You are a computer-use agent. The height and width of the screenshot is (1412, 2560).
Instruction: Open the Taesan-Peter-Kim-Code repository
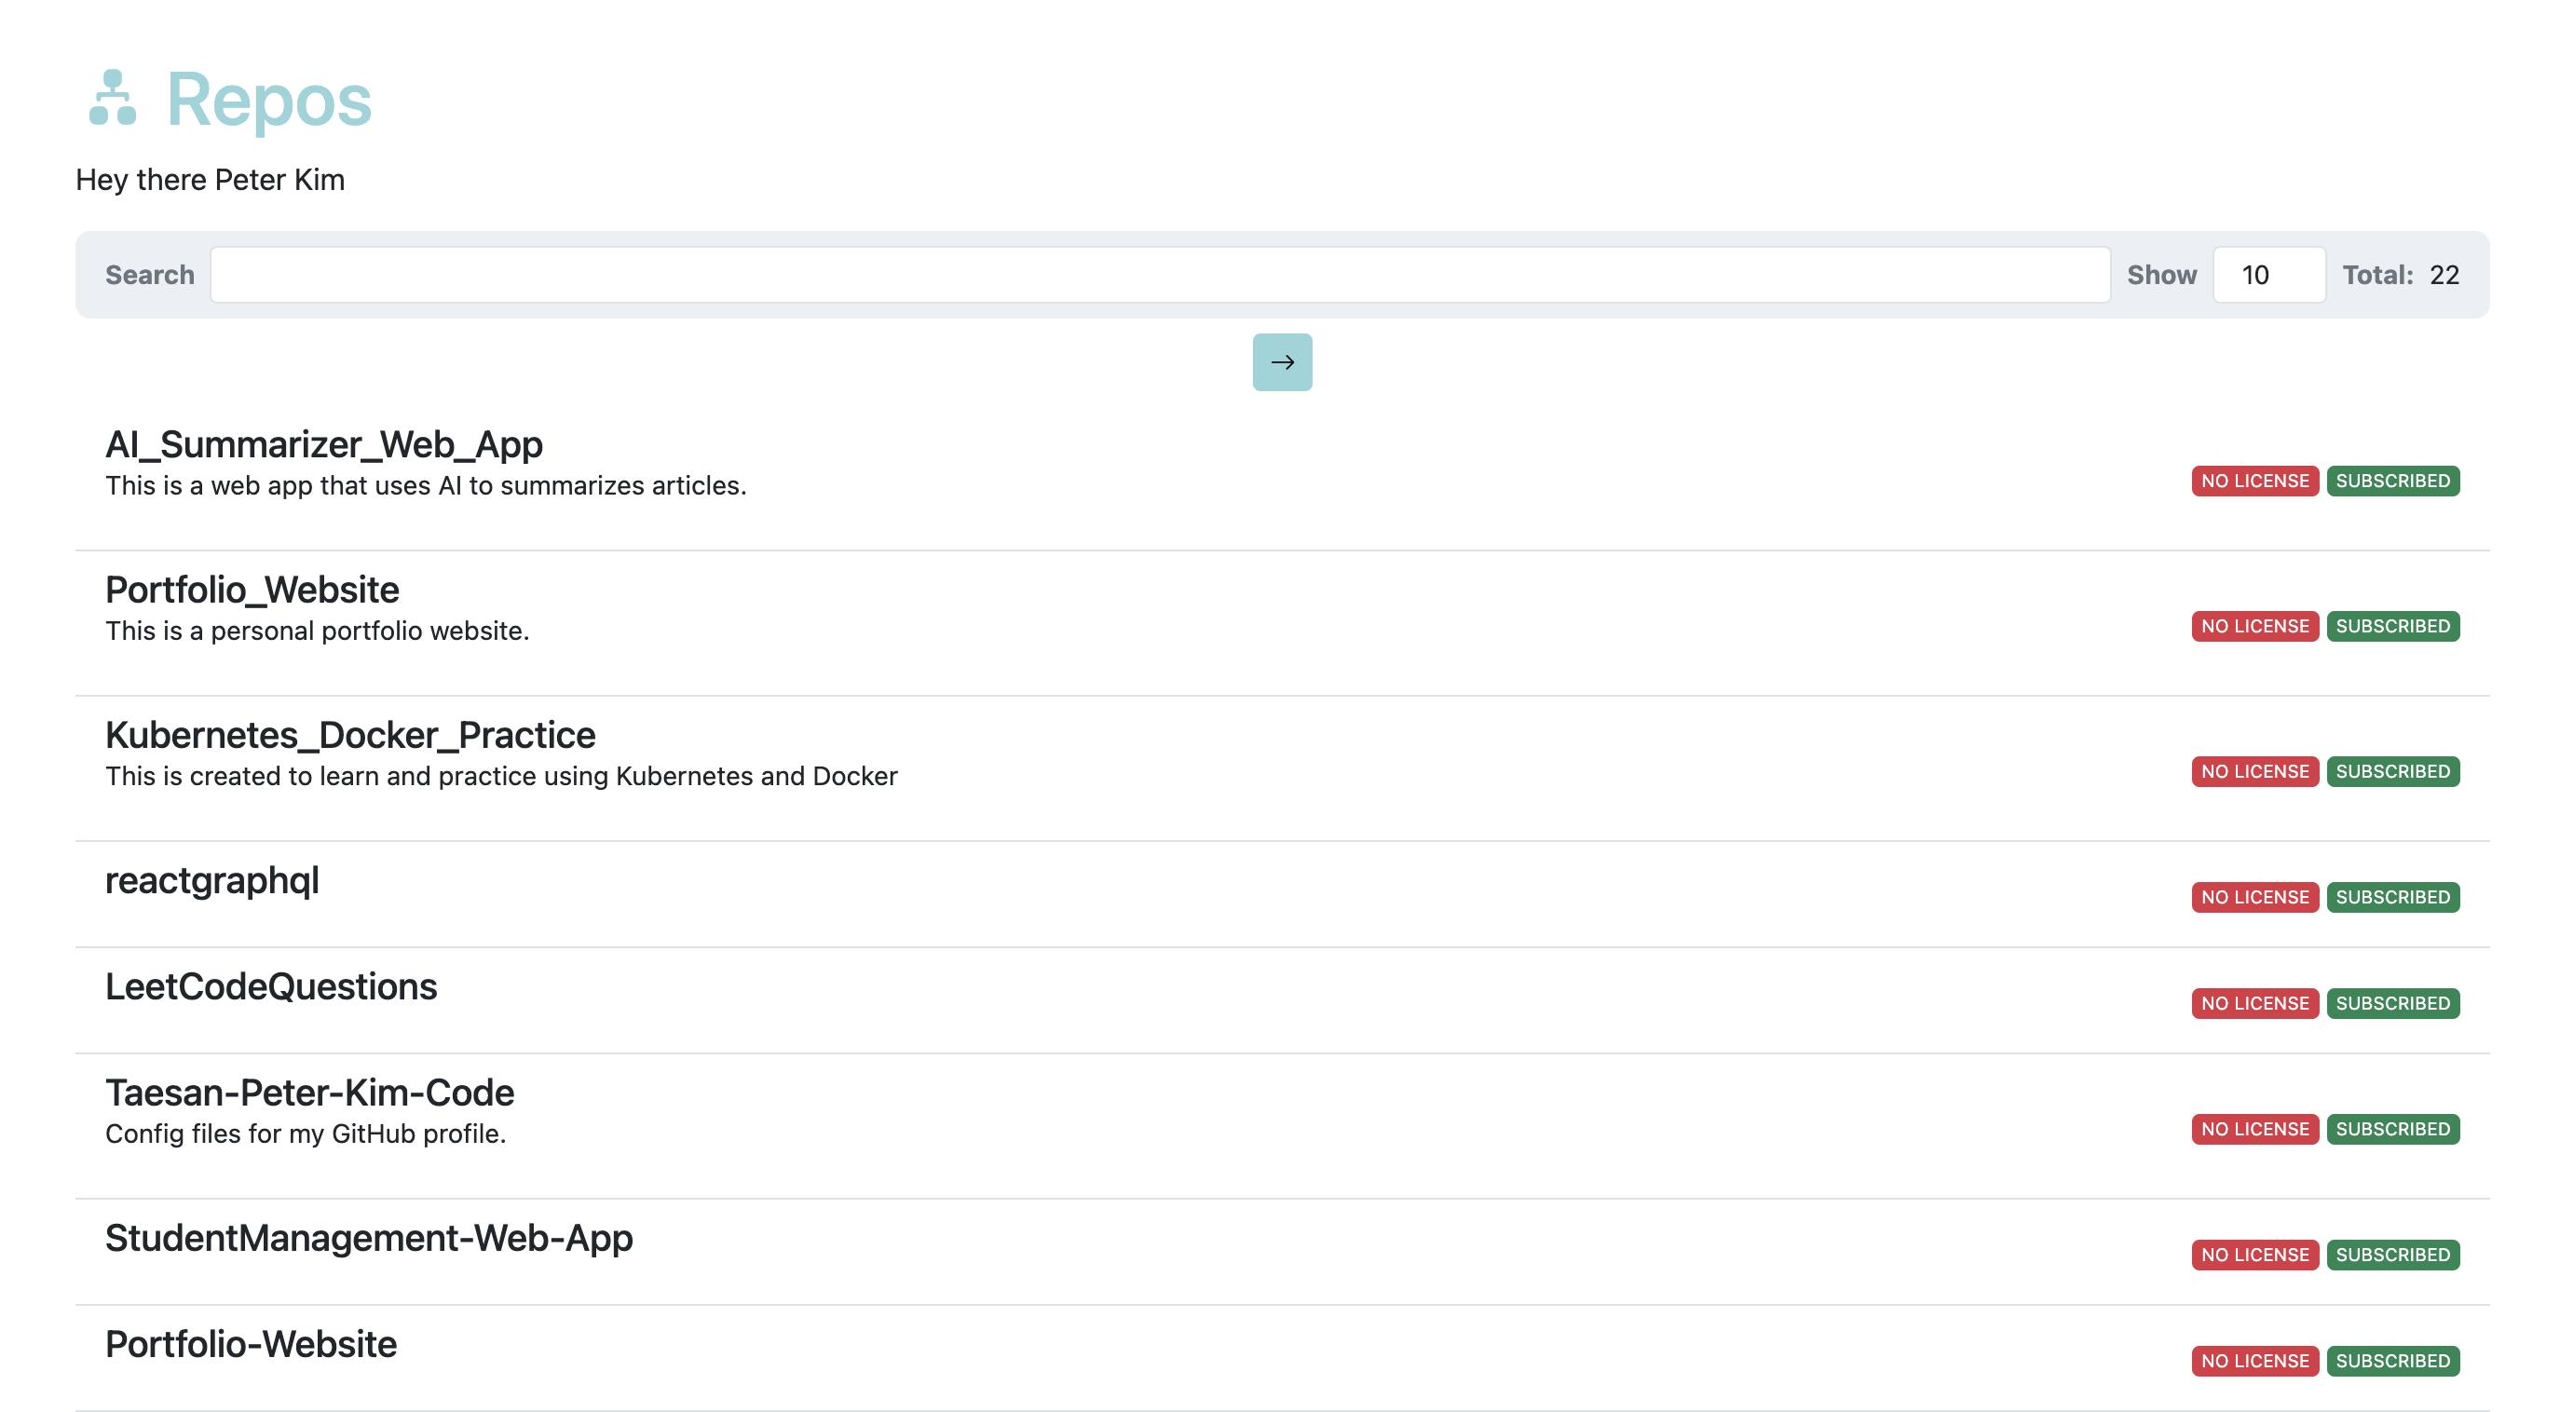[309, 1092]
